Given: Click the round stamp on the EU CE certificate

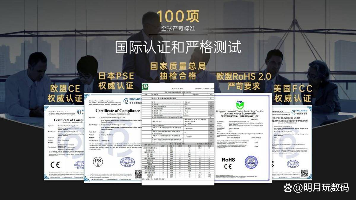Looking at the screenshot, I should click(x=79, y=165).
